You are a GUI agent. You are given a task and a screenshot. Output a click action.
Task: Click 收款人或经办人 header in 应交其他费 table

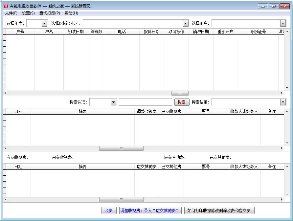[244, 166]
